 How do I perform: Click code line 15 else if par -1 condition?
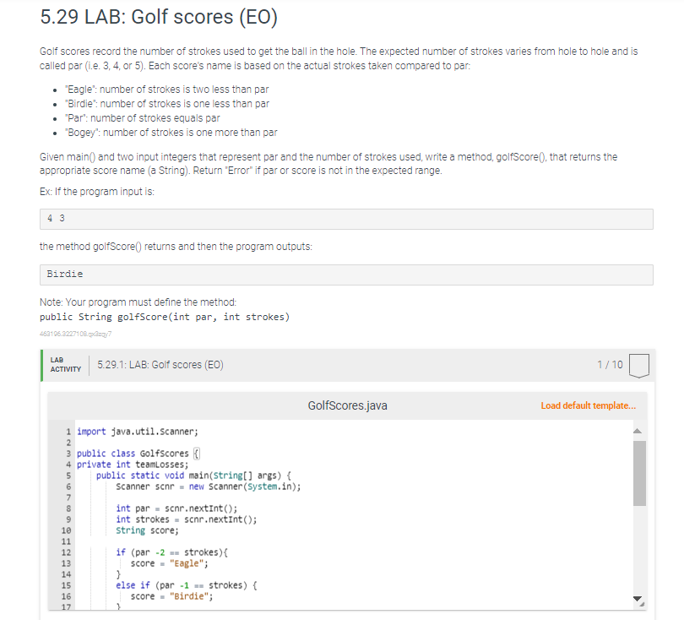coord(187,585)
